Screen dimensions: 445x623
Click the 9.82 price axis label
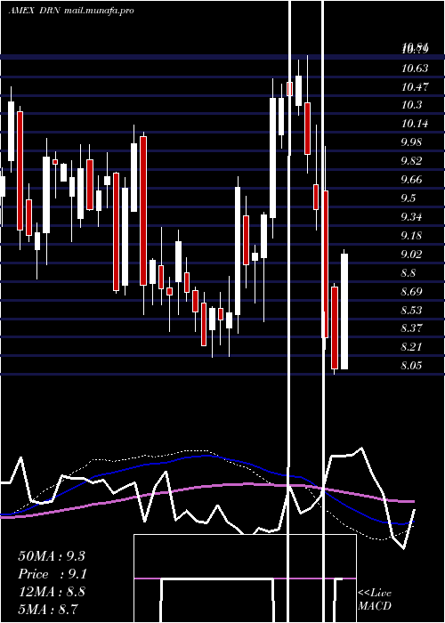[413, 161]
